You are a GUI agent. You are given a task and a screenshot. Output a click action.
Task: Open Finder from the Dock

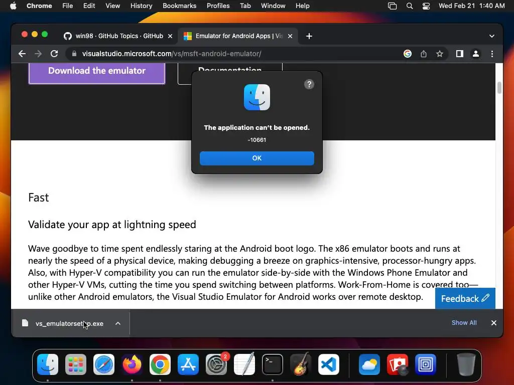point(48,364)
